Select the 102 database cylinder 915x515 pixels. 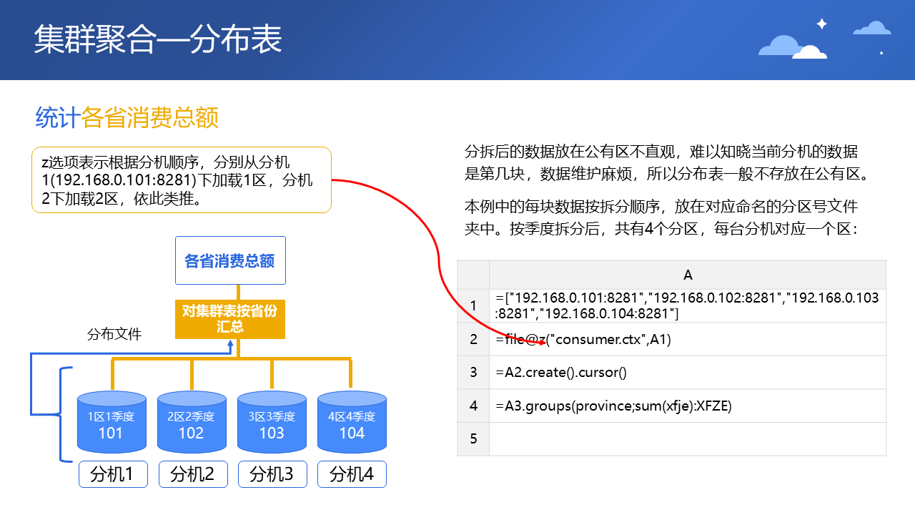[x=191, y=423]
